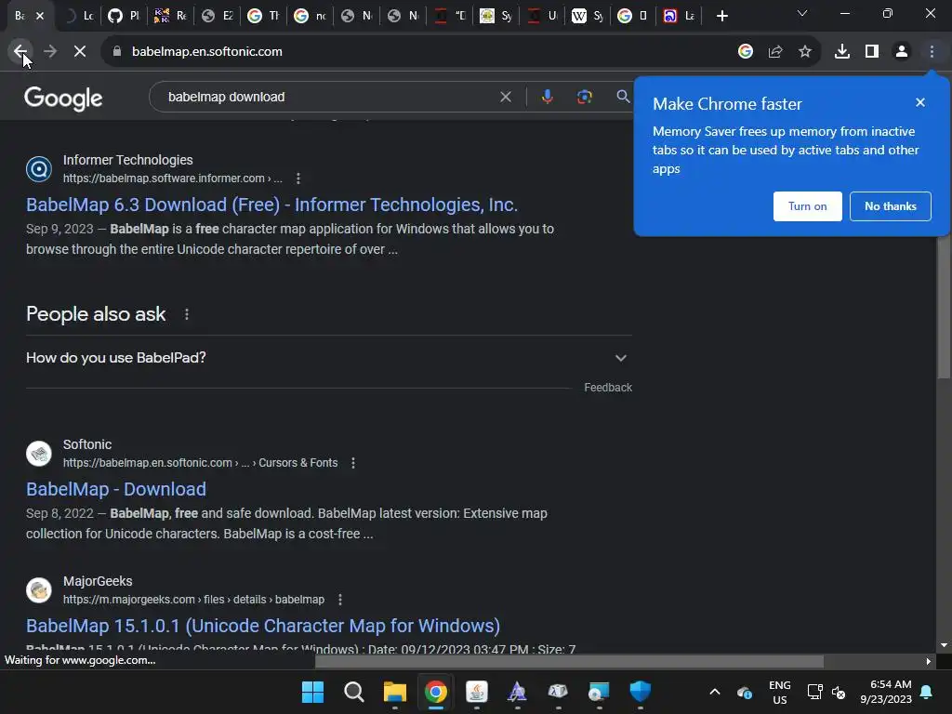The image size is (952, 714).
Task: Switch to the Wikipedia tab
Action: click(588, 16)
